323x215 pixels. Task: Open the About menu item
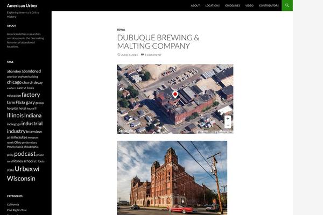[x=195, y=5]
